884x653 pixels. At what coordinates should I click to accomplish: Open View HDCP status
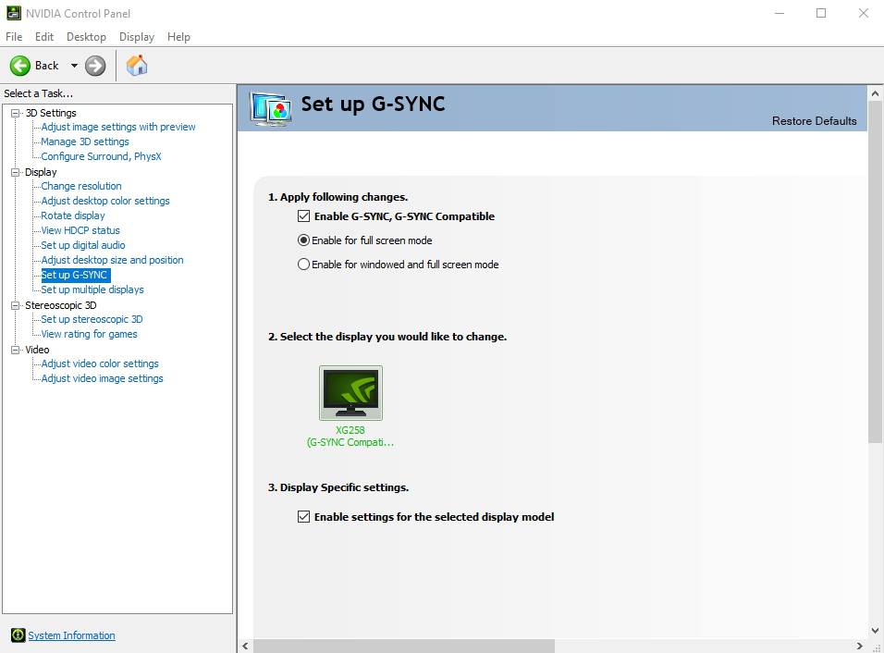[80, 230]
